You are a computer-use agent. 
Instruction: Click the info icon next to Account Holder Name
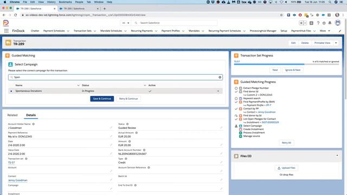pyautogui.click(x=34, y=124)
